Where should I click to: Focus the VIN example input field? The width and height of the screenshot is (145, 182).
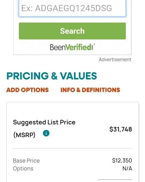pyautogui.click(x=72, y=8)
